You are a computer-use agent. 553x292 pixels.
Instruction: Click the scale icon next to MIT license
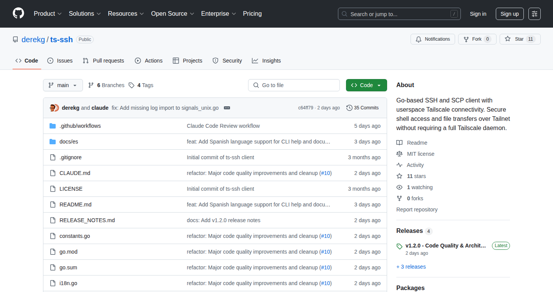(x=399, y=154)
